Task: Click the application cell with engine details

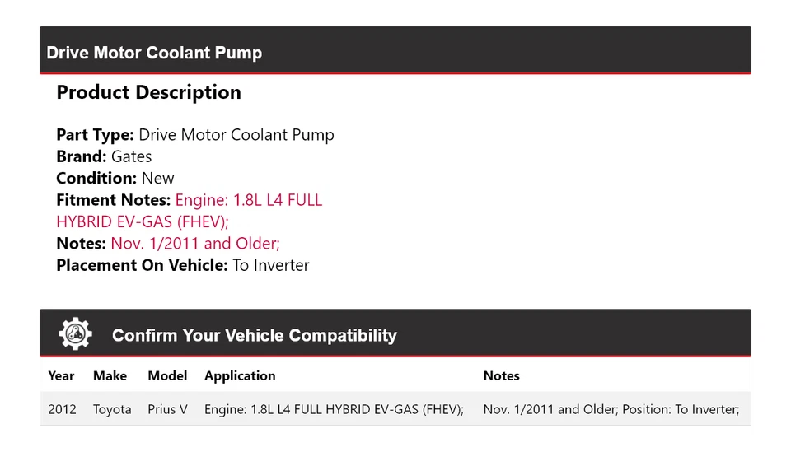Action: (334, 409)
